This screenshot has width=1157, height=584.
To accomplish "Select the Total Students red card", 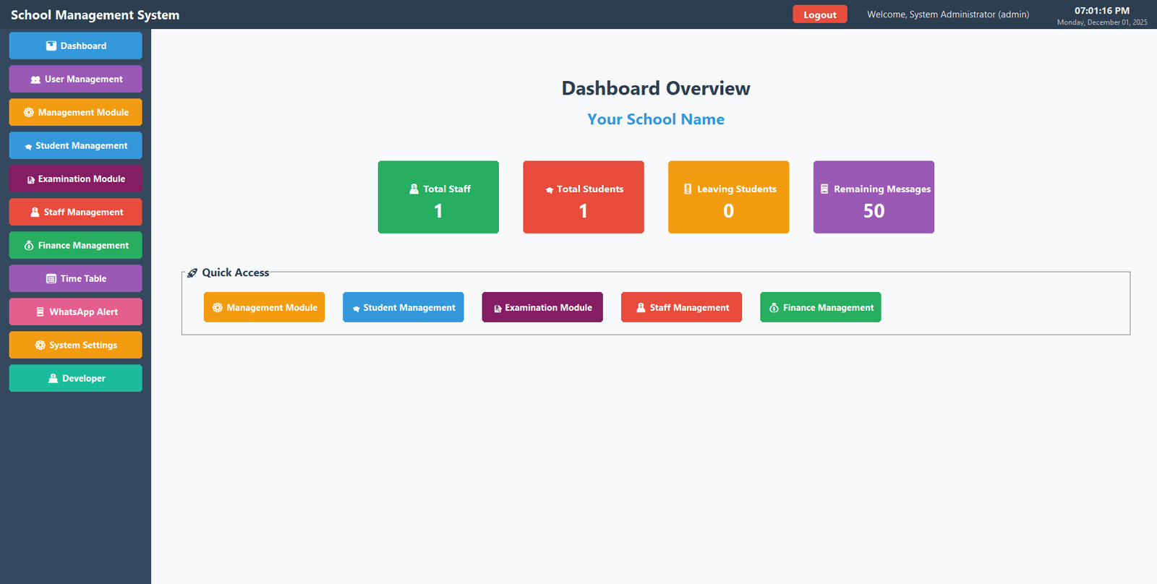I will coord(583,197).
